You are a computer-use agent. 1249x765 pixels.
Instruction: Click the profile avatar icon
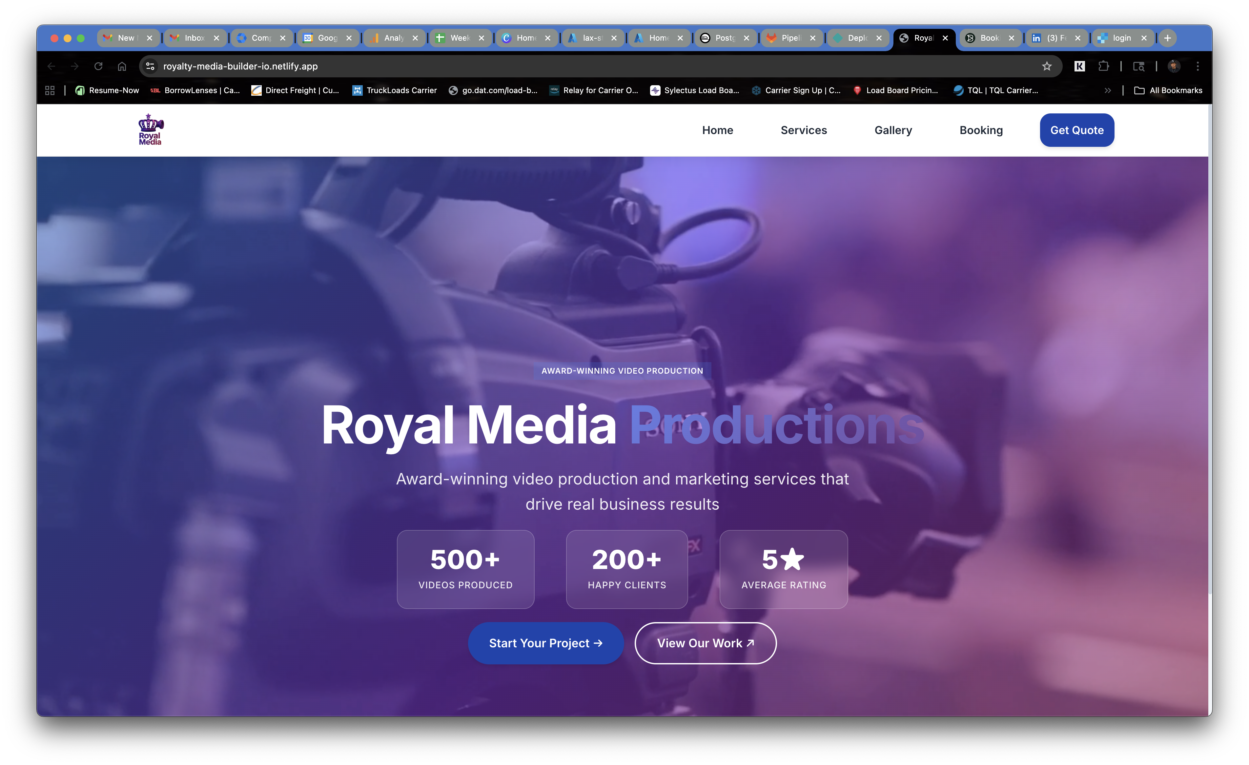pos(1174,66)
